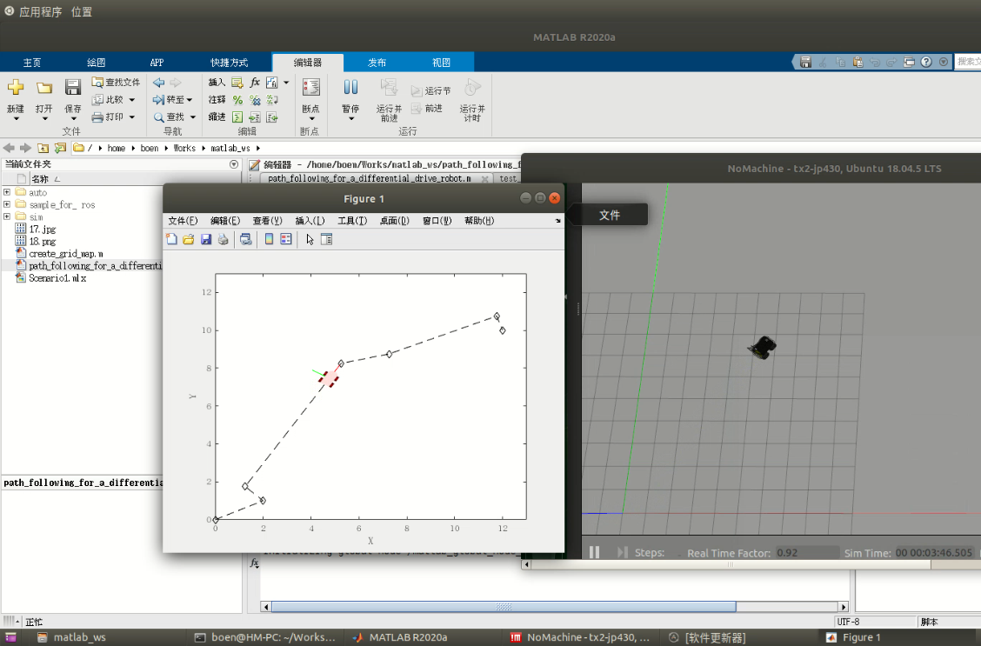Screen dimensions: 981x646
Task: Switch to the 快捷方式 (Shortcuts) tab
Action: [x=229, y=63]
